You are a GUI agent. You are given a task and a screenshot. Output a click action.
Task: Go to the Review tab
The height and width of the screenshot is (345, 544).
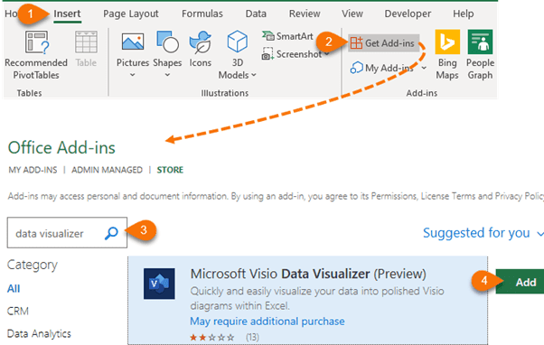(x=305, y=14)
